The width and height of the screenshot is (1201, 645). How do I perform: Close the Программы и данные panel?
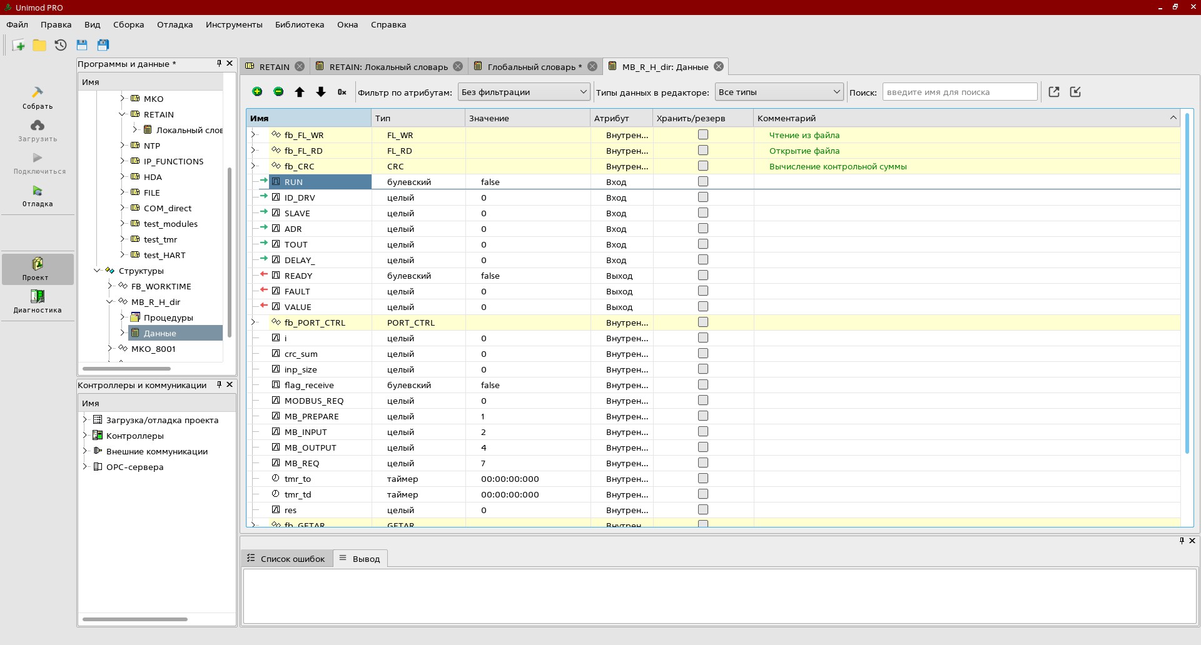tap(230, 63)
